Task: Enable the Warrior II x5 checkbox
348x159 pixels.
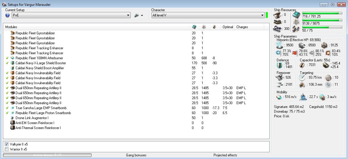Action: click(6, 149)
